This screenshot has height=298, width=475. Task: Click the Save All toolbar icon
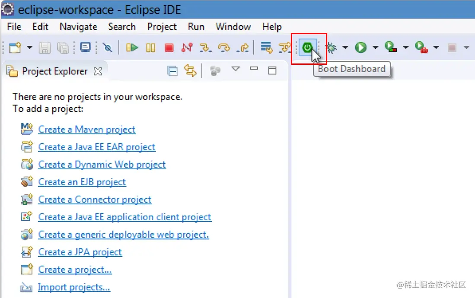click(63, 48)
